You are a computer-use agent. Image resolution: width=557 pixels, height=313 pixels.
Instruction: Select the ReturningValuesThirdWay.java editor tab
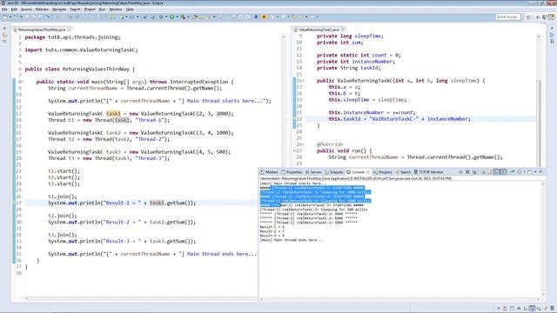tap(41, 30)
